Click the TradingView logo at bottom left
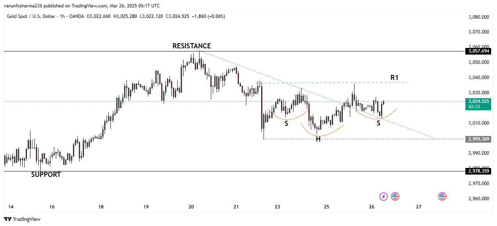 (x=22, y=219)
